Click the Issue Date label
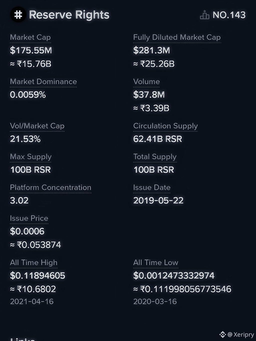Viewport: 256px width, 341px height. tap(152, 187)
